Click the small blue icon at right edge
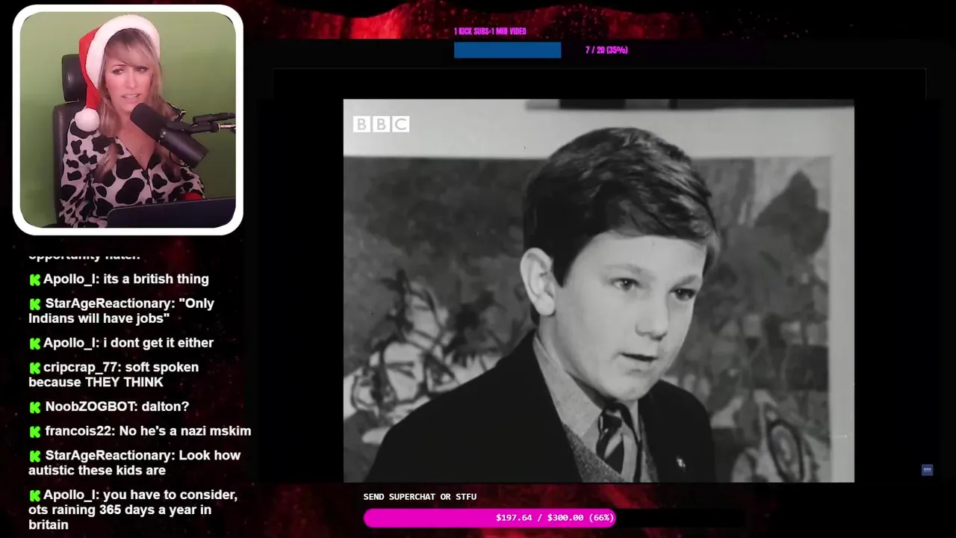This screenshot has height=538, width=956. 927,470
